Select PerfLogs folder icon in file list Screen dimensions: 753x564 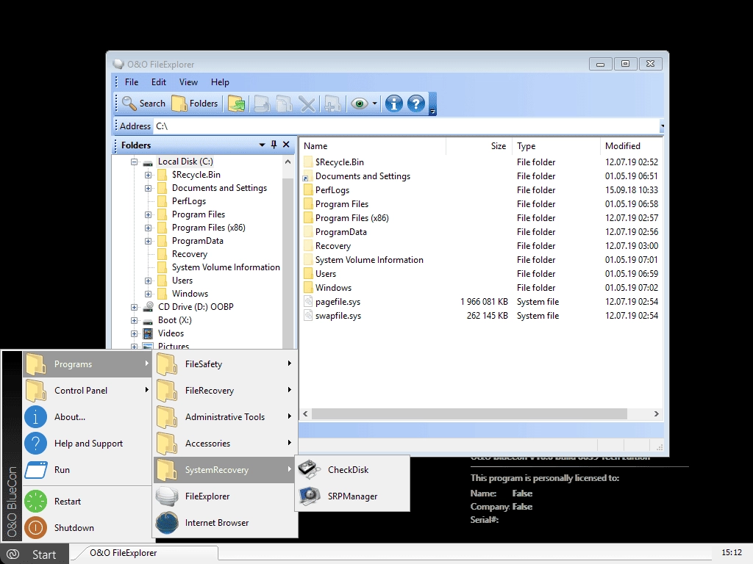point(308,190)
